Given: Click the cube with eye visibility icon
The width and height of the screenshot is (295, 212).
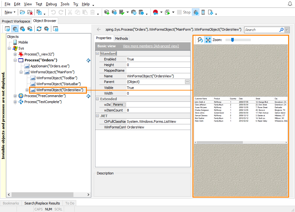Looking at the screenshot, I should pos(30,29).
